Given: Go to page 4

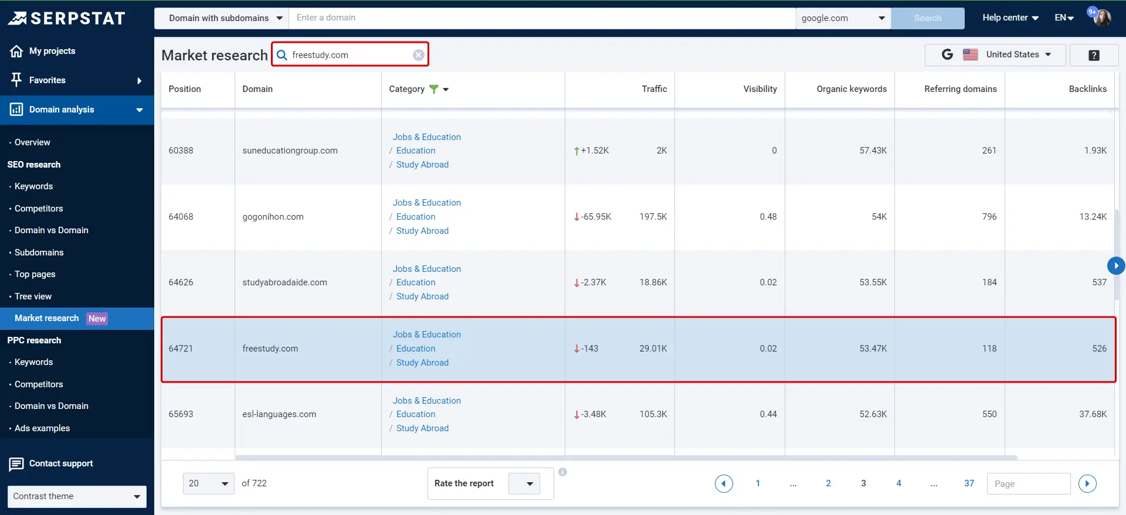Looking at the screenshot, I should pyautogui.click(x=898, y=483).
